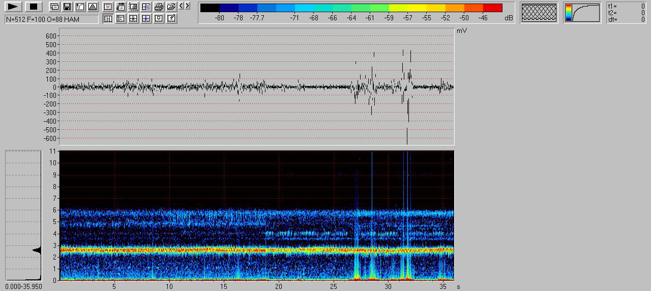Click the toolbar icon marked with an S
Screen dimensions: 651x291
point(146,7)
